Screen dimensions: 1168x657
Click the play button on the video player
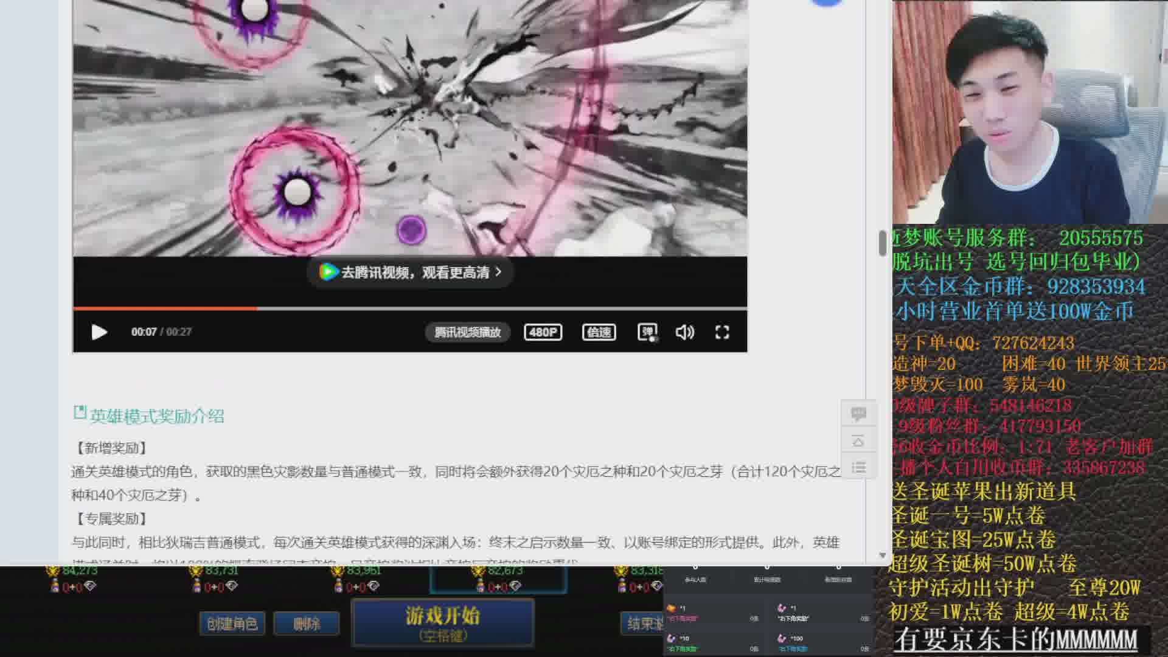tap(99, 332)
